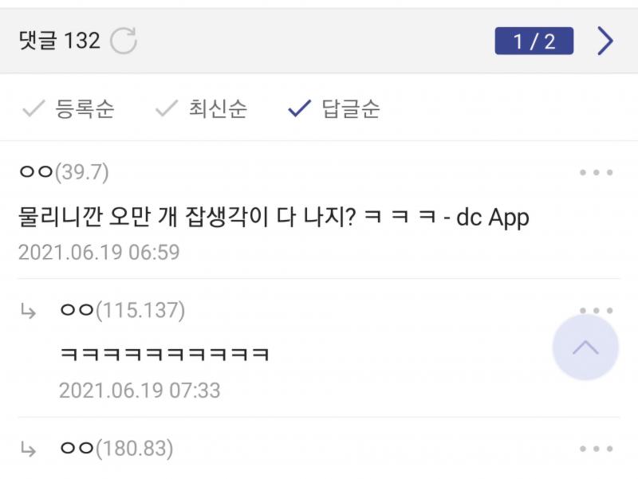Select 최신순 sort option
The image size is (638, 479).
point(201,108)
